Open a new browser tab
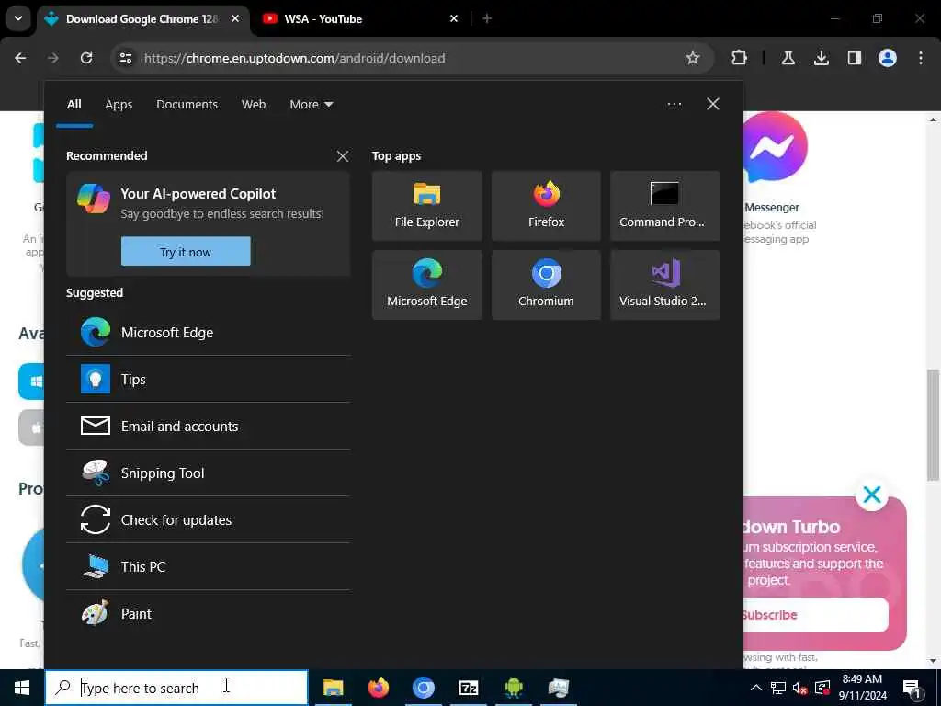 [487, 18]
